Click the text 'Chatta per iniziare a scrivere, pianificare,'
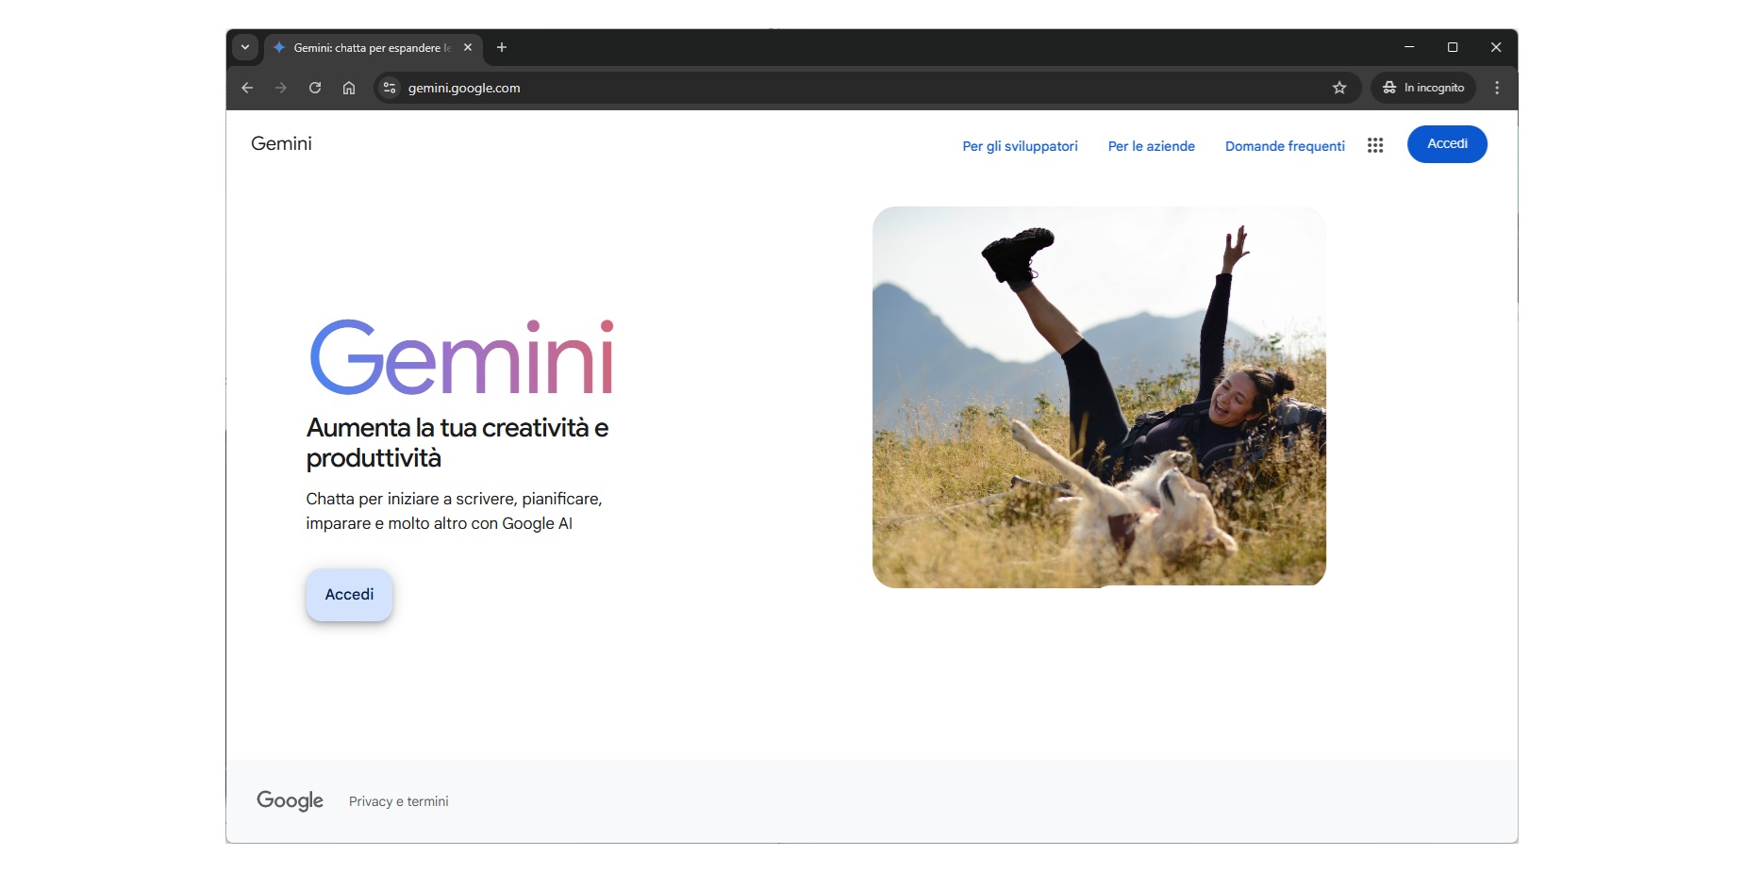 [454, 499]
